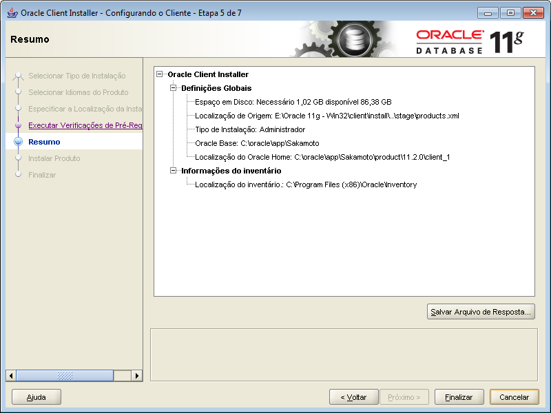Screen dimensions: 551x413
Task: Click the Selecionar Idiomas do Produto step
Action: click(79, 92)
